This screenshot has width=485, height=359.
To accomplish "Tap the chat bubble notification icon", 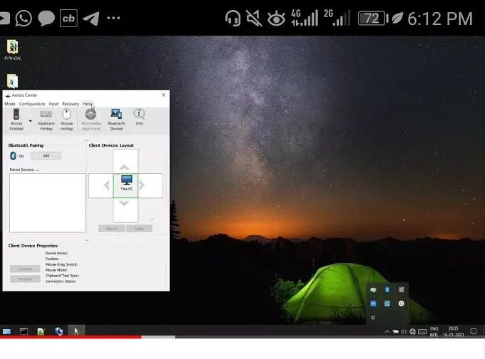I will [x=46, y=18].
